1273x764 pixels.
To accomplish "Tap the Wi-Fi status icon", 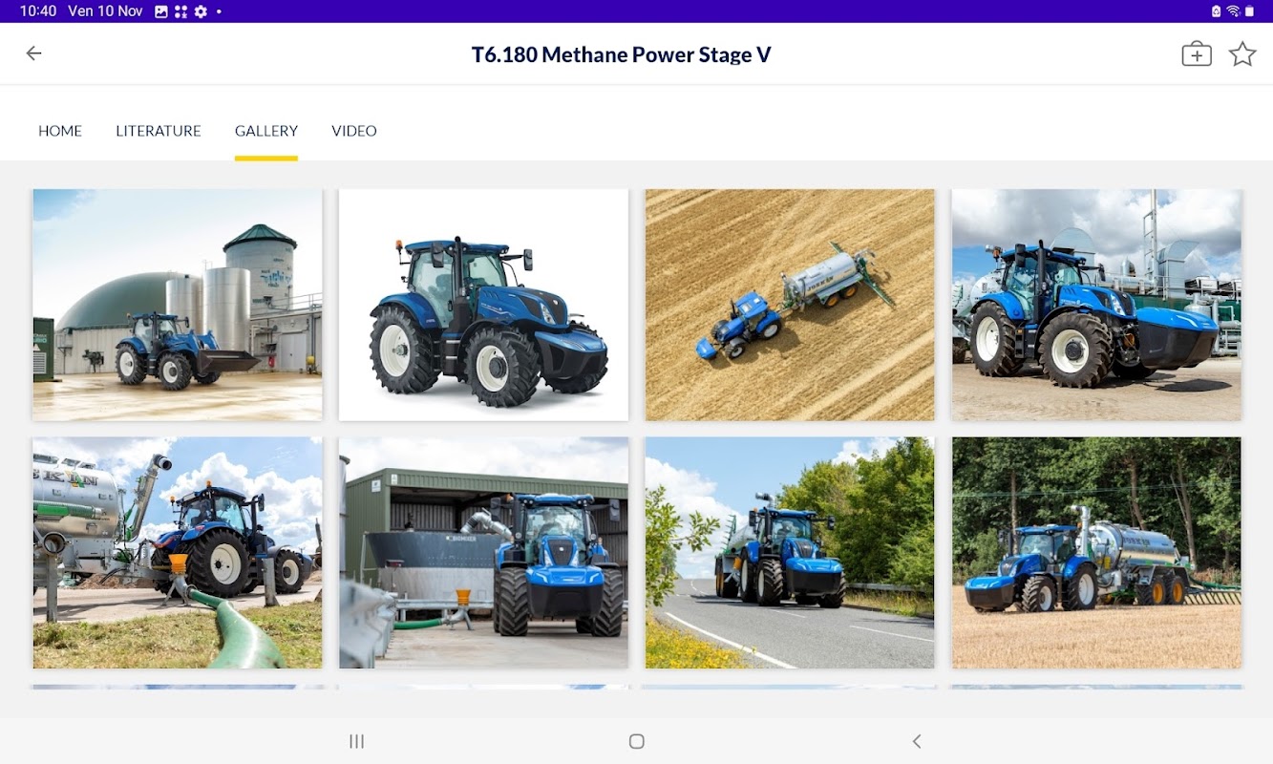I will [x=1232, y=11].
